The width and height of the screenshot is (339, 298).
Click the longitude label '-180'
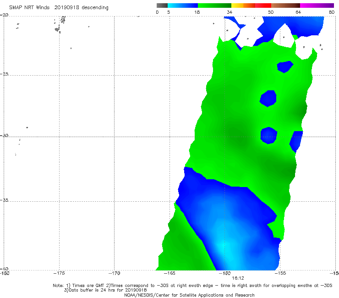pos(5,273)
